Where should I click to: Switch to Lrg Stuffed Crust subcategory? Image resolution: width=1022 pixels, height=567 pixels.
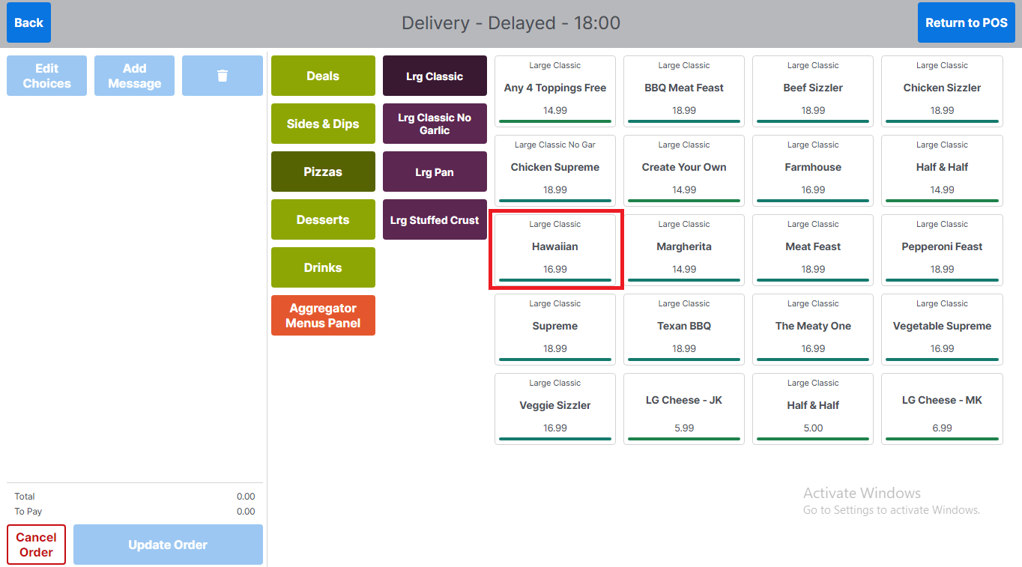pyautogui.click(x=435, y=219)
